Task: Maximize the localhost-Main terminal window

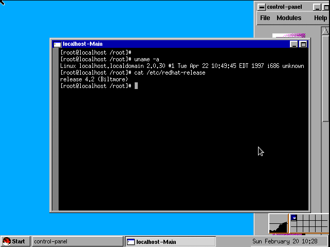Action: (303, 44)
